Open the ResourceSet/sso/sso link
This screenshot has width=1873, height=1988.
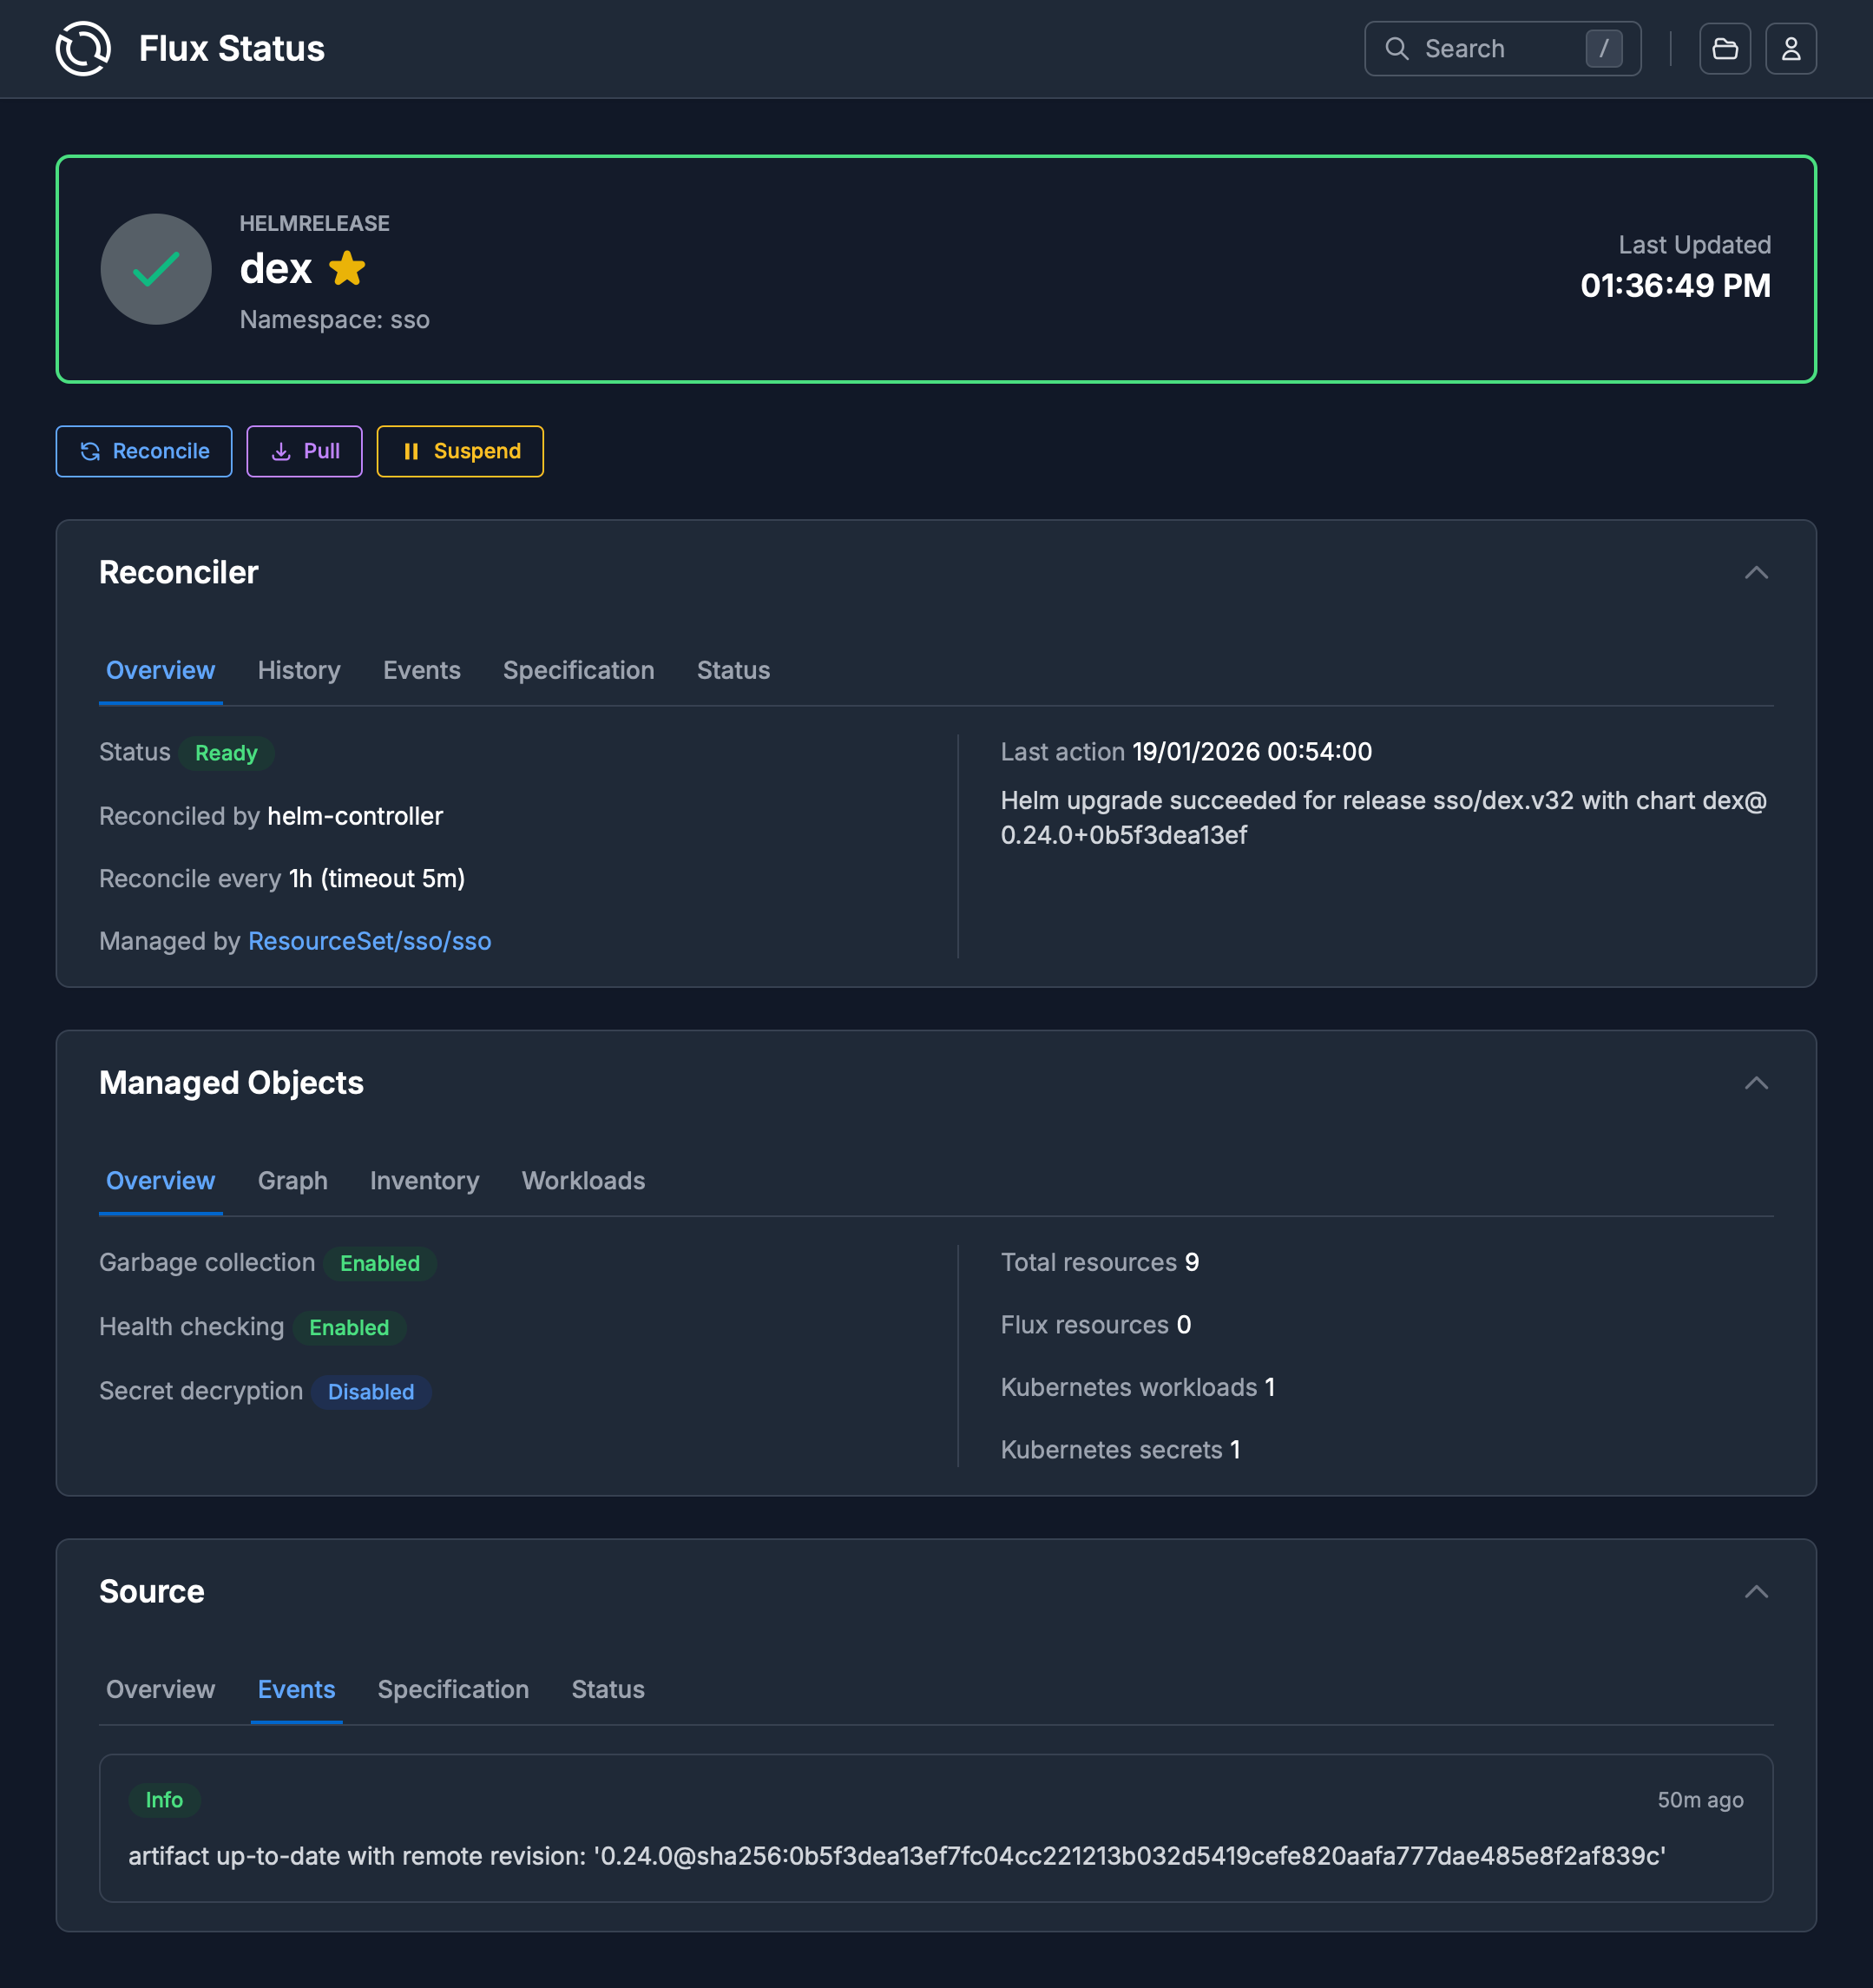click(369, 940)
